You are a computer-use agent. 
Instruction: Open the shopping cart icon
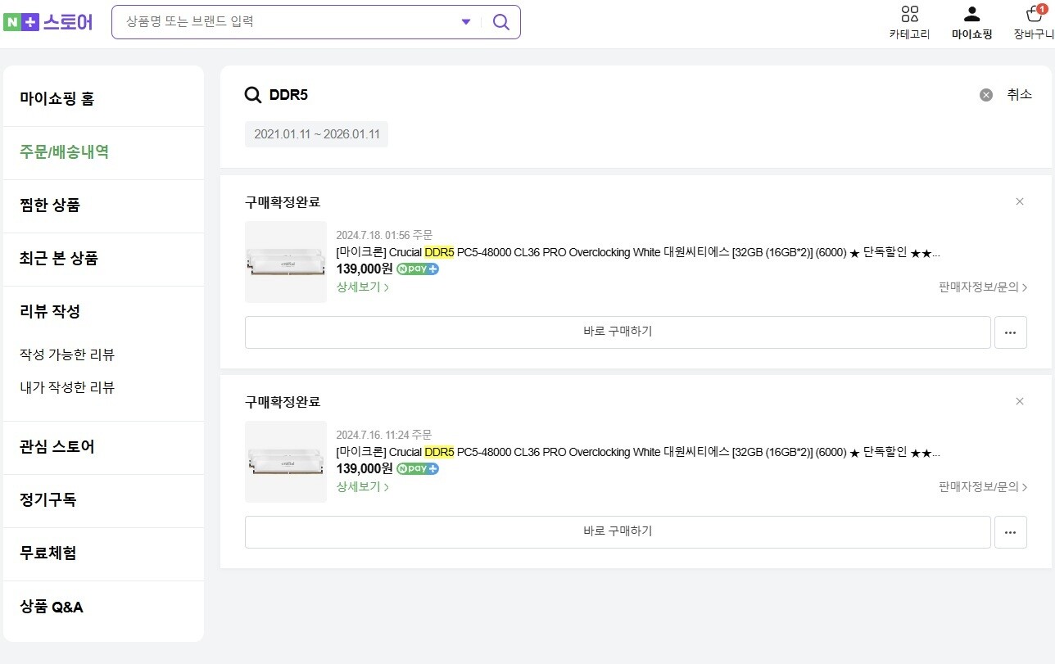tap(1035, 14)
